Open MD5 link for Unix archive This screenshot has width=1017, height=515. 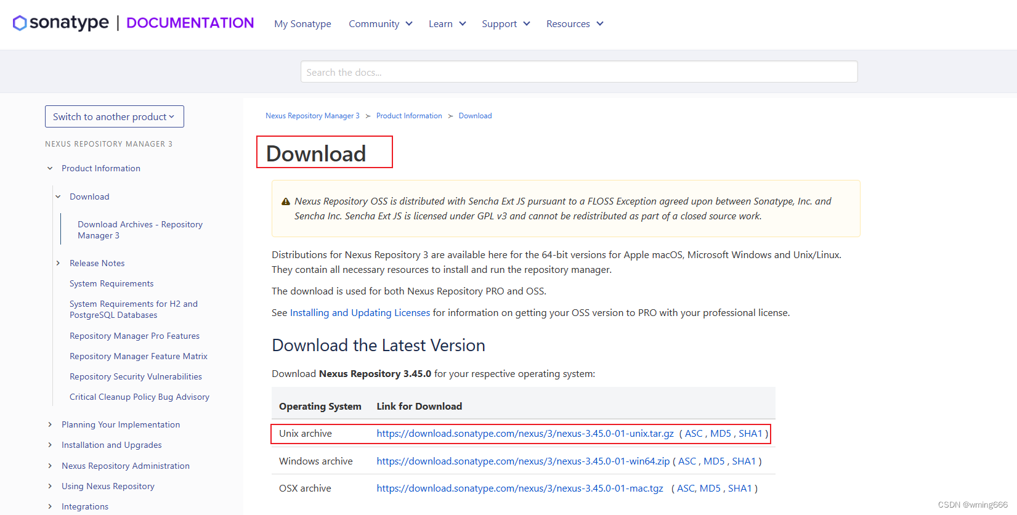tap(721, 434)
